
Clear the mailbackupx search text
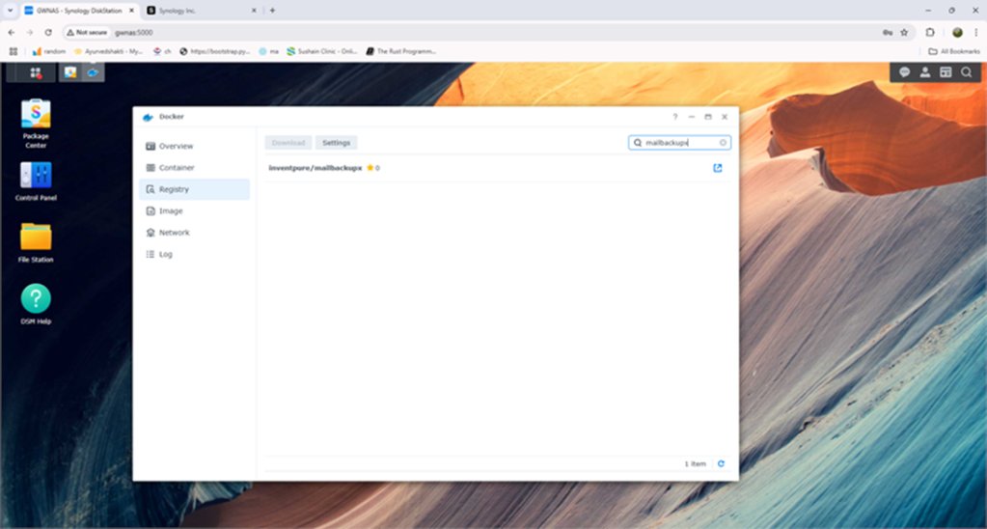723,143
